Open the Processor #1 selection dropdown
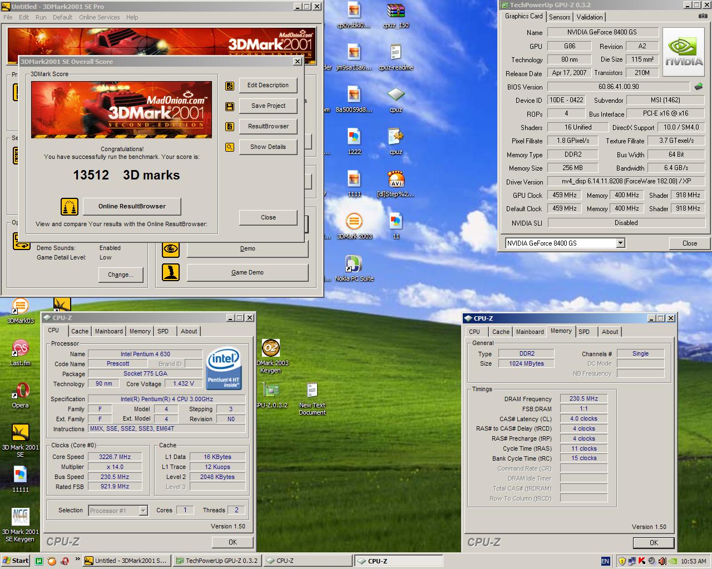This screenshot has width=712, height=569. coord(143,510)
